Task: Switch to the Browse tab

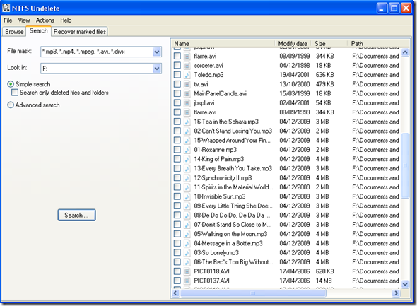Action: (14, 32)
